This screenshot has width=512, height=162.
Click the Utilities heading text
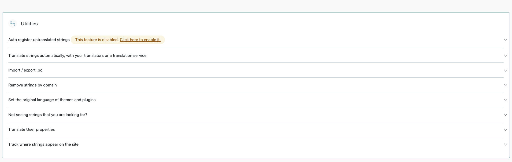click(x=29, y=24)
